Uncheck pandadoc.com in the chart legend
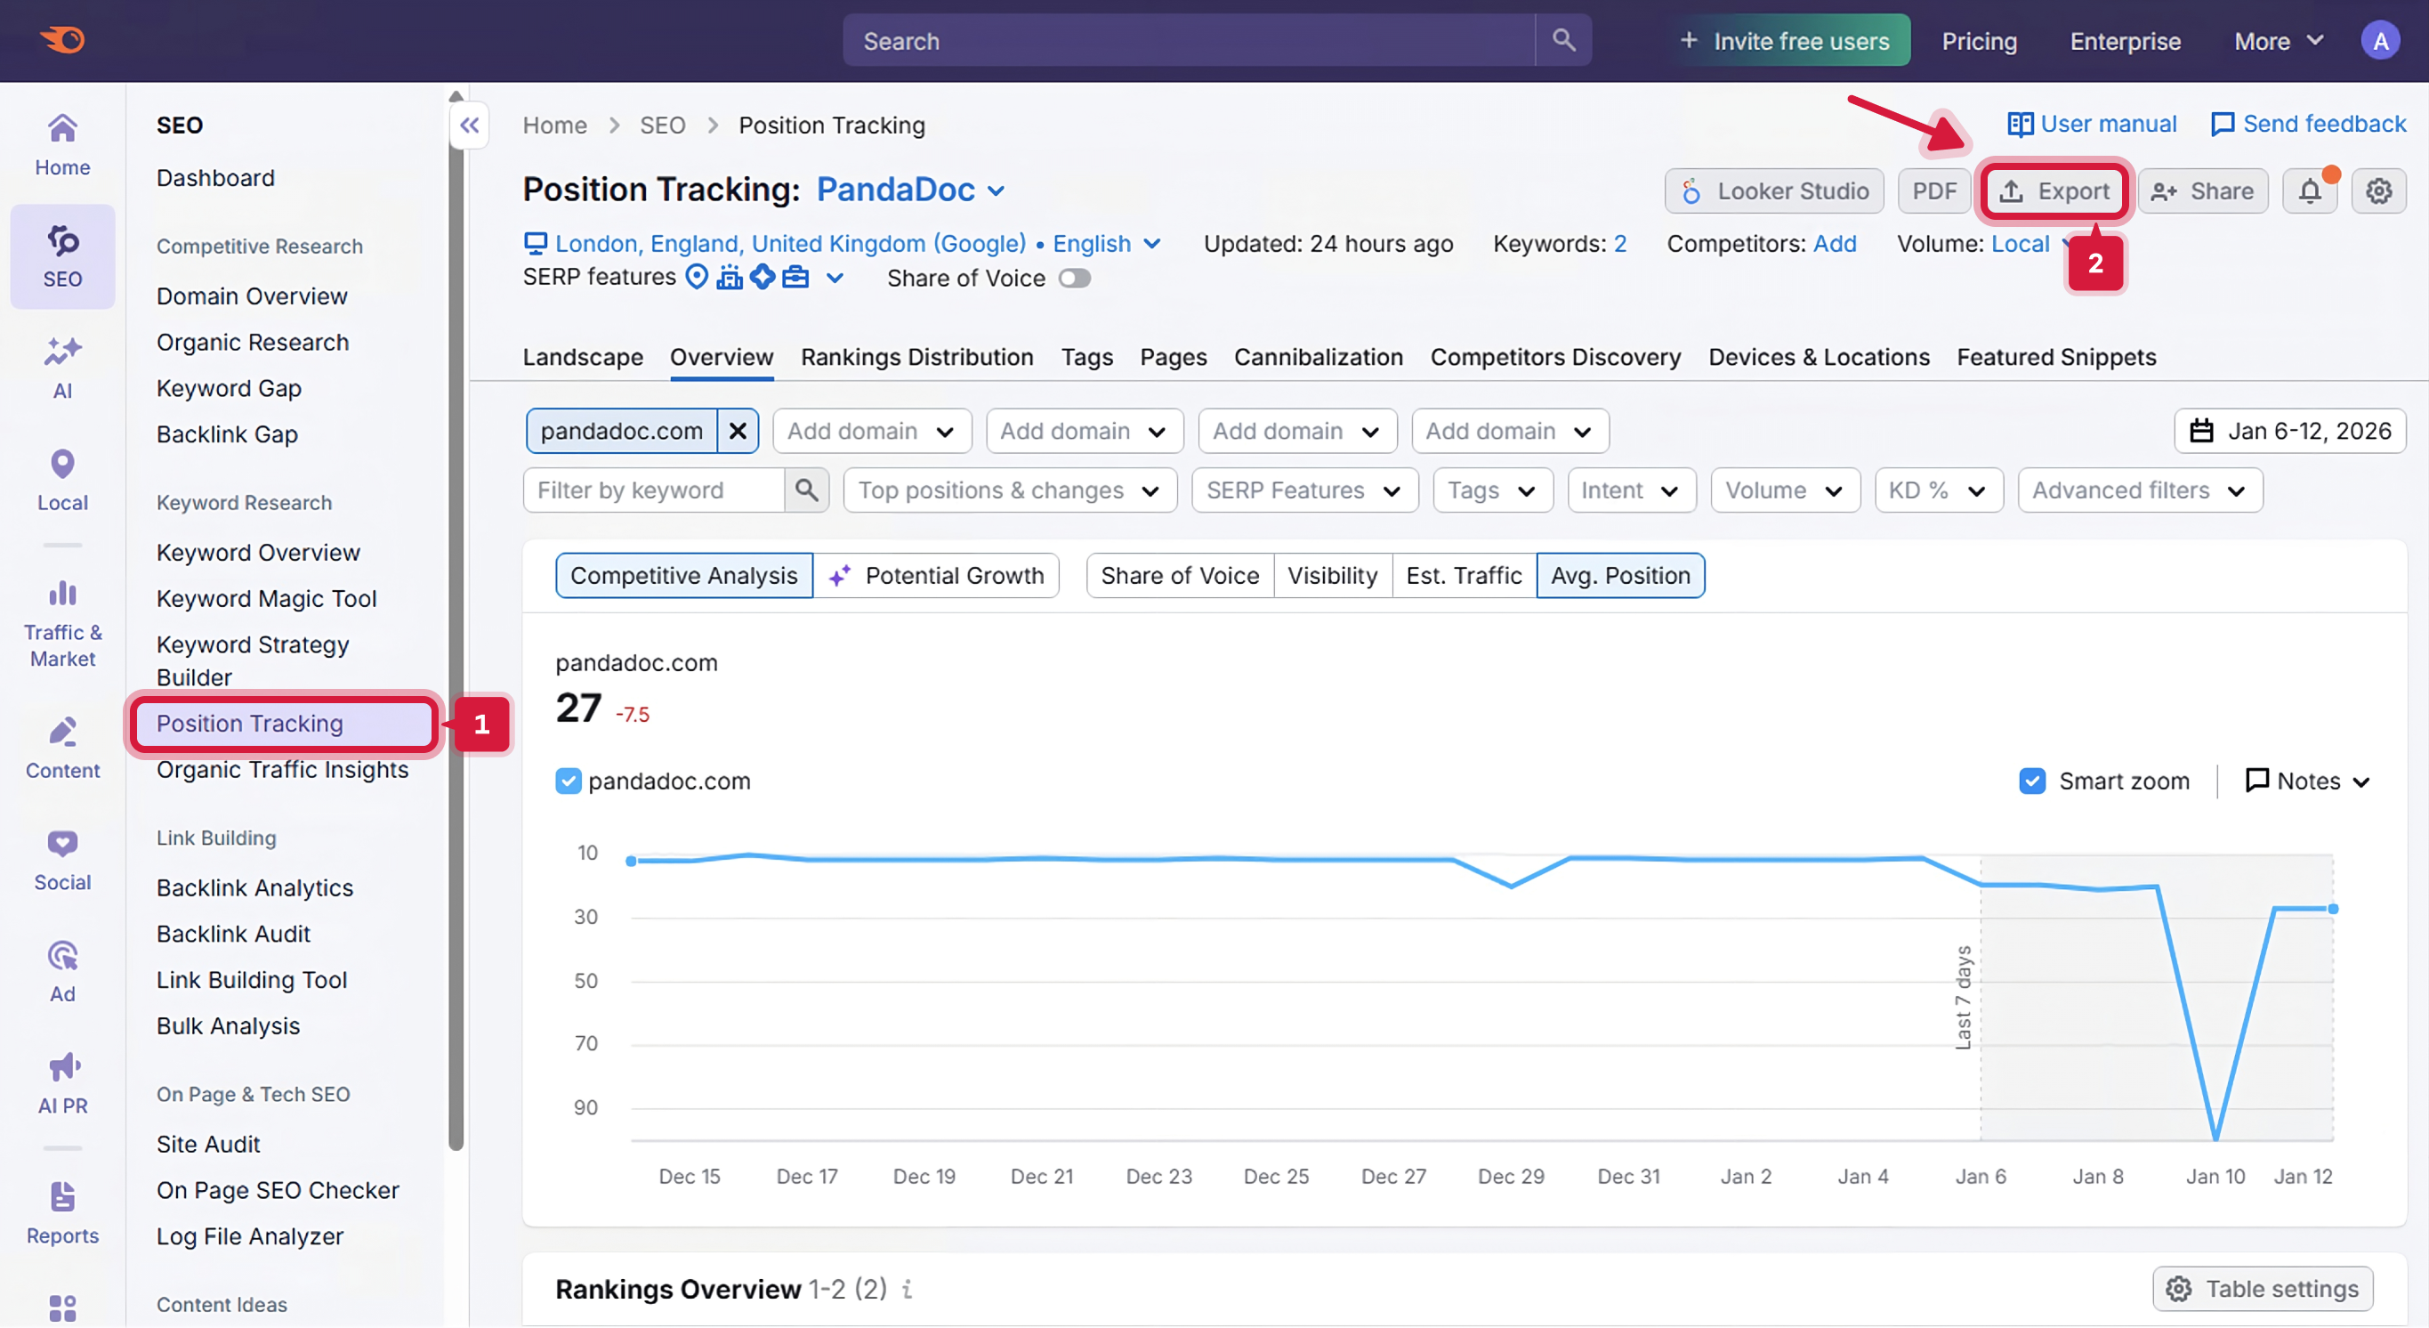Screen dimensions: 2429x1328 pyautogui.click(x=569, y=781)
